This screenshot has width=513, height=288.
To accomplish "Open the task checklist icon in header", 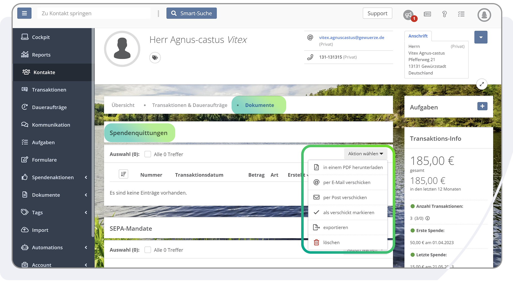I will (x=461, y=14).
